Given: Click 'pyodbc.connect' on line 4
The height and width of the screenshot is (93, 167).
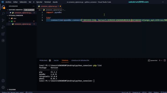Looking at the screenshot, I should pyautogui.click(x=73, y=20).
